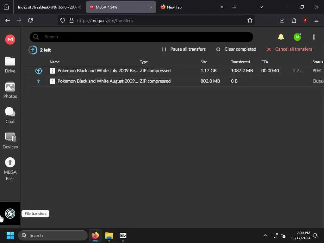Click the Status column header

(318, 62)
